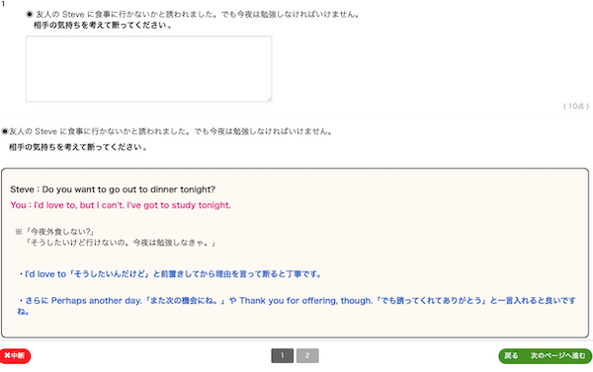Focus the empty answer text area

point(148,69)
